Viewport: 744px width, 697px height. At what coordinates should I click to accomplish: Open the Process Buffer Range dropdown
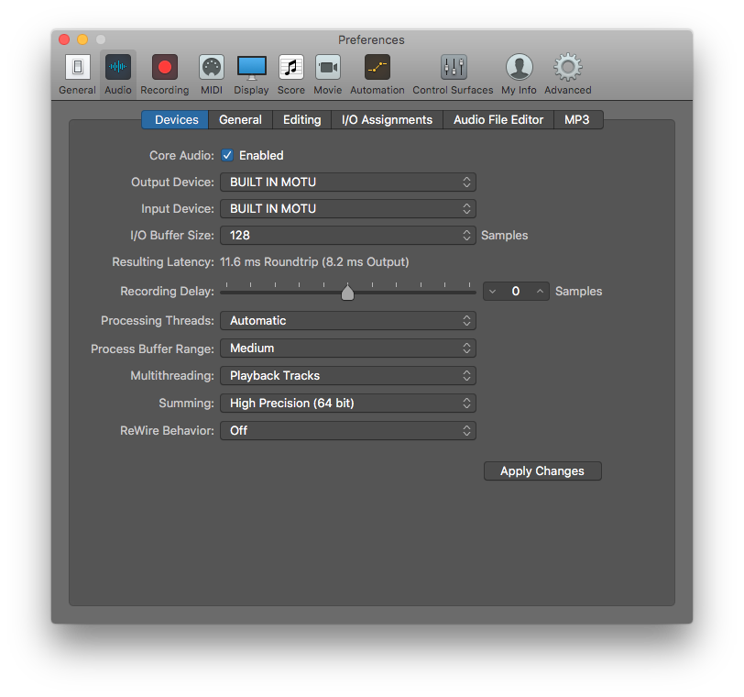pos(348,348)
